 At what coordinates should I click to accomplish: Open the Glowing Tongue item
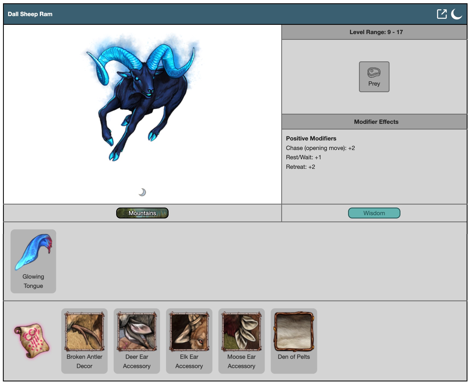pos(33,261)
